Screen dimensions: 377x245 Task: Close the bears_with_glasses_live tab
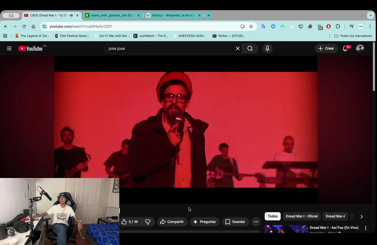(x=139, y=15)
